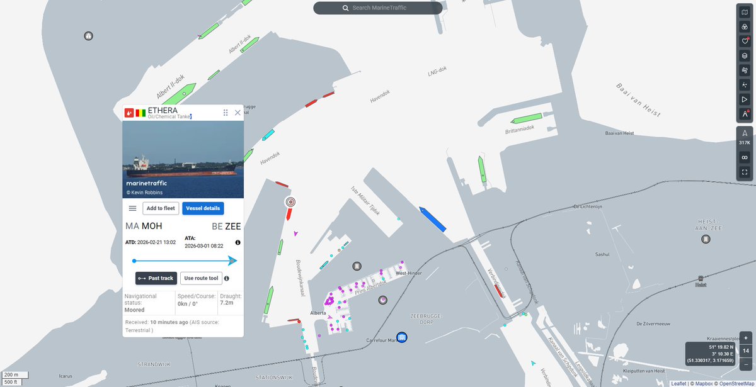Click the voyage progress arrow bar
Viewport: 756px width, 387px height.
185,261
